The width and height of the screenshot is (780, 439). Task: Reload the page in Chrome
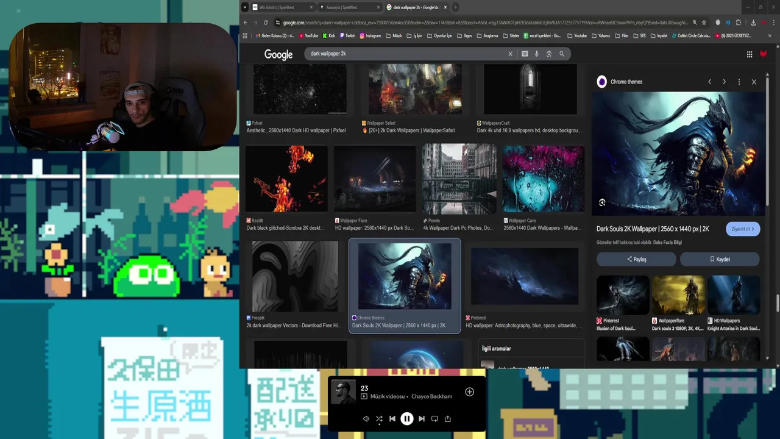click(266, 23)
